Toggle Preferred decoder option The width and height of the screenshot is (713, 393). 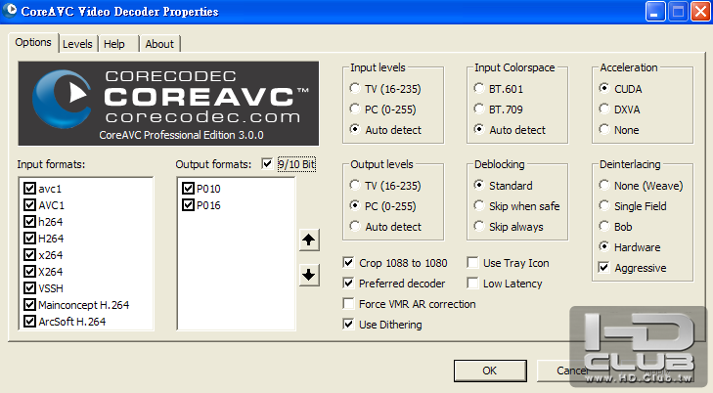(349, 284)
